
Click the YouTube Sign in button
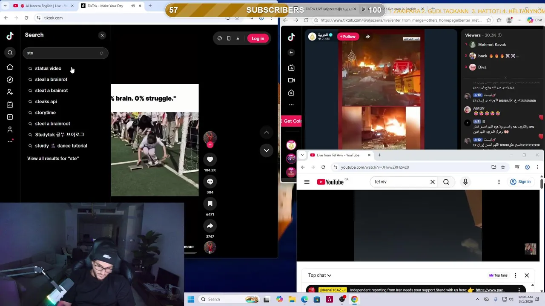coord(520,182)
